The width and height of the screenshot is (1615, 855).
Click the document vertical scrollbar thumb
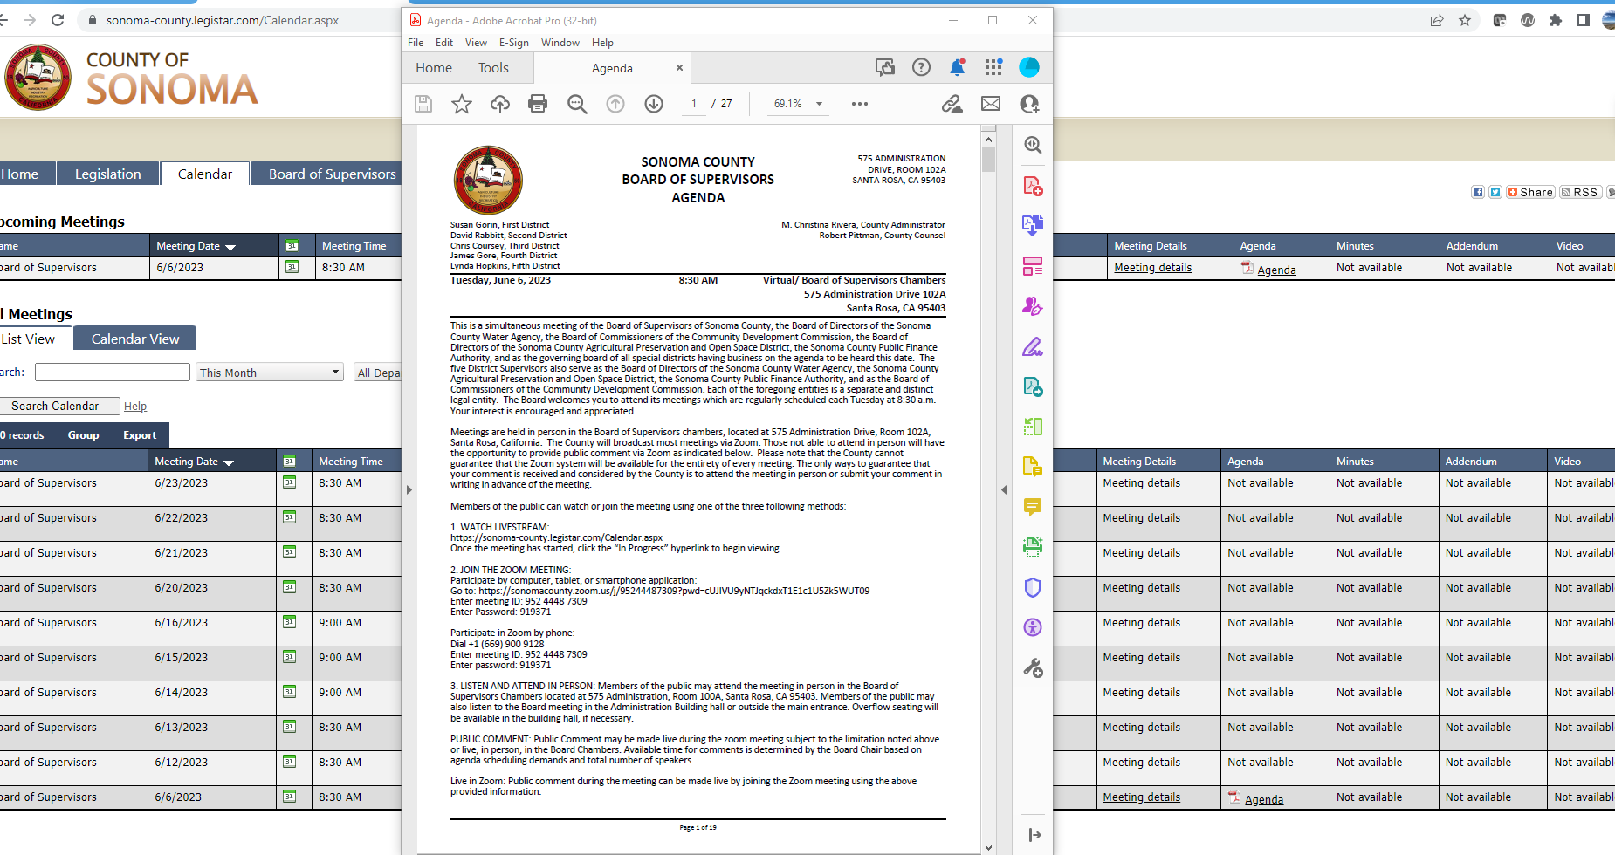coord(988,159)
